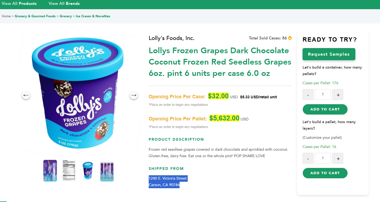Open View All Products menu
Screen dimensions: 380x202
tap(19, 4)
